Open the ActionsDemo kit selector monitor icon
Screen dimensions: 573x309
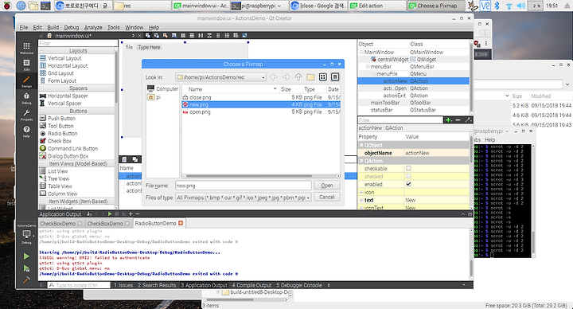click(x=26, y=235)
